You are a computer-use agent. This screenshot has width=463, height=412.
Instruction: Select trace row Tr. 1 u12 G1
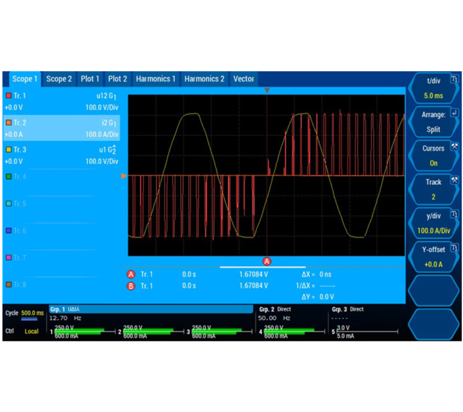61,101
